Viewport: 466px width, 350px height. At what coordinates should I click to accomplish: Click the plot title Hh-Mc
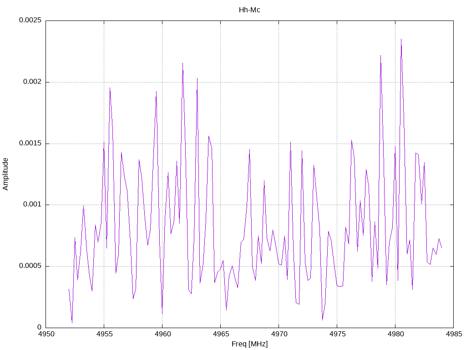pos(249,10)
